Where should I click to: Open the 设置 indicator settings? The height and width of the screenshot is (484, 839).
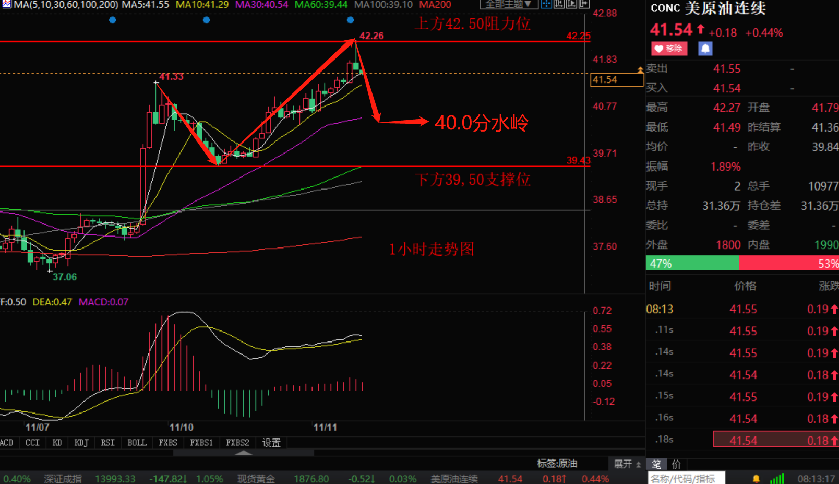pos(271,443)
